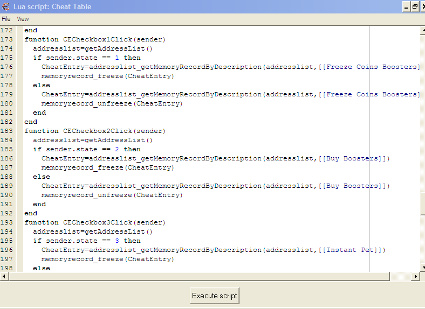425x309 pixels.
Task: Click the vertical scrollbar down arrow
Action: tap(422, 268)
